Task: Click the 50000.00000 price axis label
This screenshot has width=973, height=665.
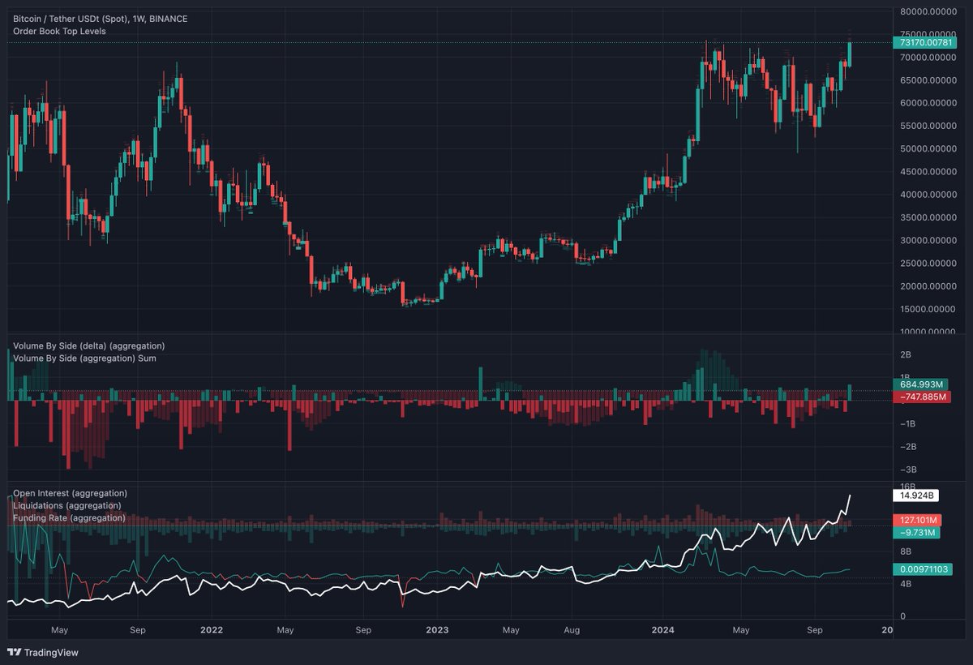Action: pos(928,149)
